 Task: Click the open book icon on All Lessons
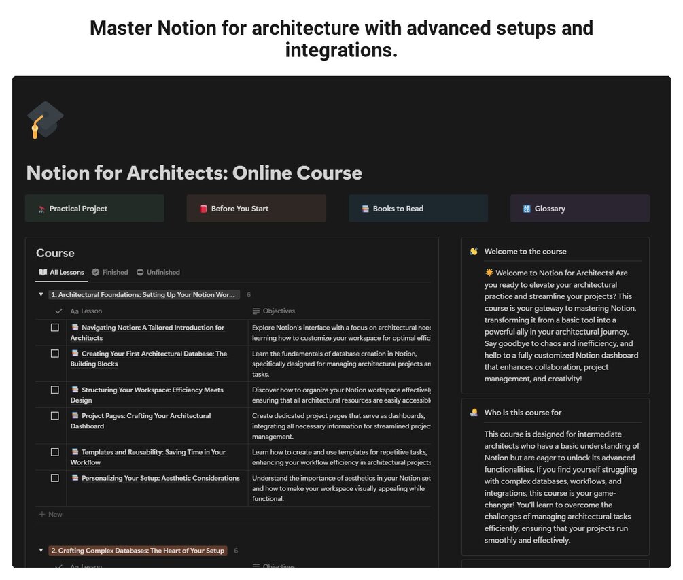coord(43,273)
